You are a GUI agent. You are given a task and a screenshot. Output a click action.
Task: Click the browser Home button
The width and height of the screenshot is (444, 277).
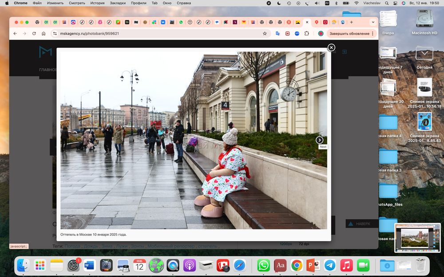pos(44,33)
